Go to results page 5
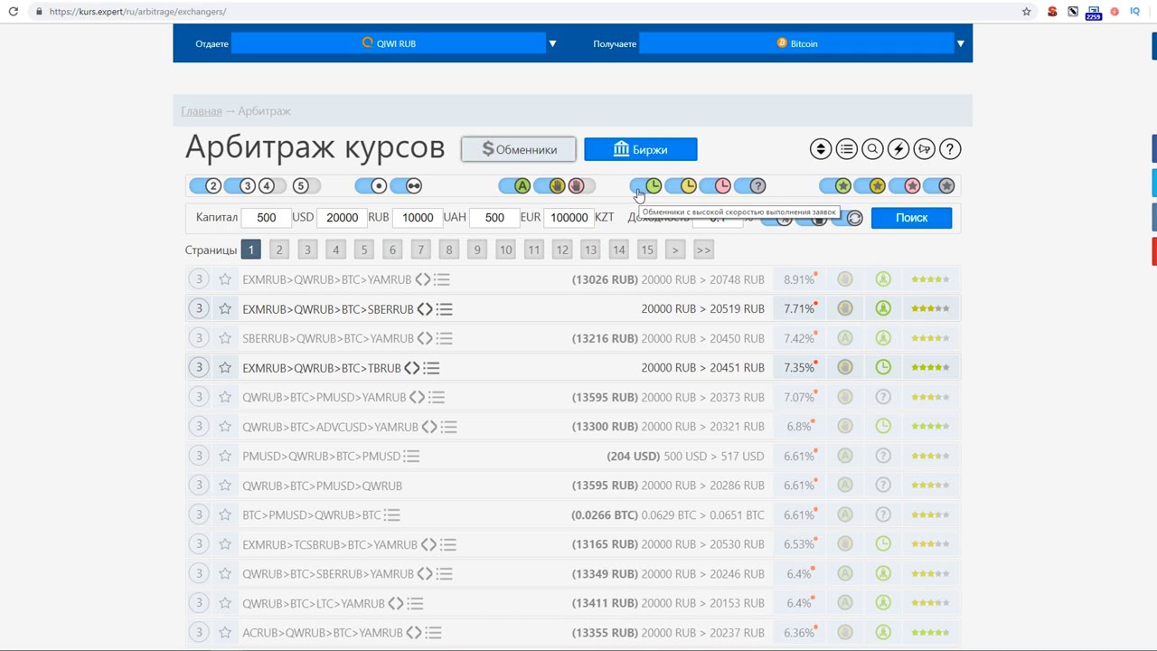 click(363, 250)
